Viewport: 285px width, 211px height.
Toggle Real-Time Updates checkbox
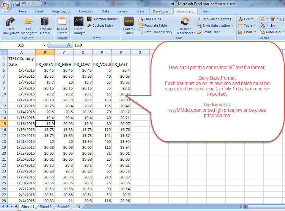(199, 19)
